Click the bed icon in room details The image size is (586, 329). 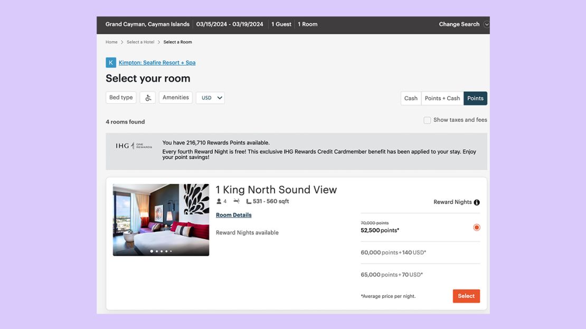[237, 201]
